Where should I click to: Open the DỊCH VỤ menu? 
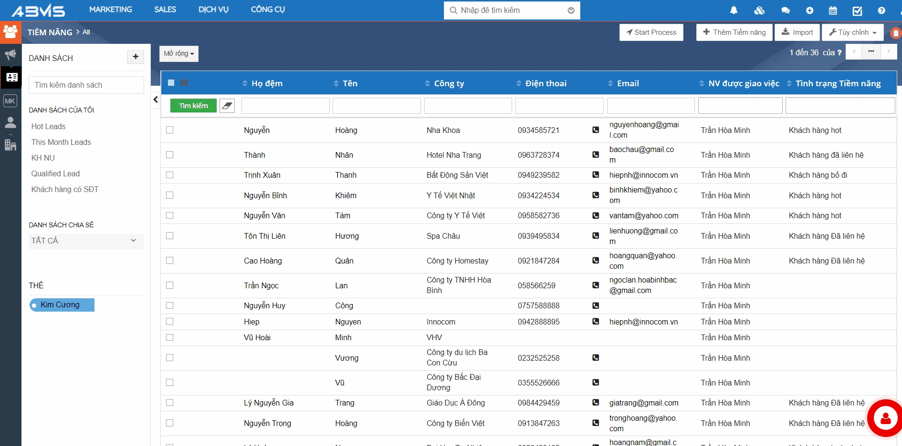[x=213, y=10]
